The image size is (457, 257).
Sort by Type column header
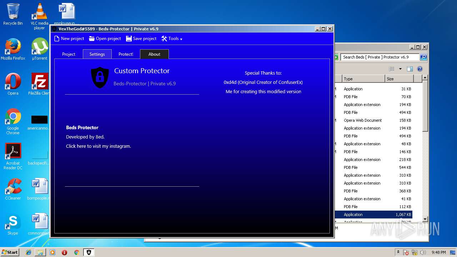(x=363, y=79)
